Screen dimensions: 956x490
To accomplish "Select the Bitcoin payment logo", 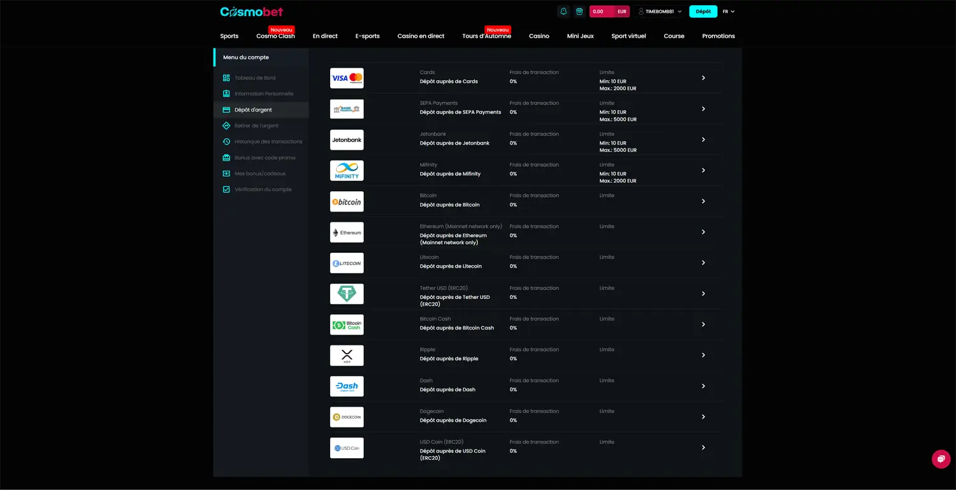I will coord(347,201).
